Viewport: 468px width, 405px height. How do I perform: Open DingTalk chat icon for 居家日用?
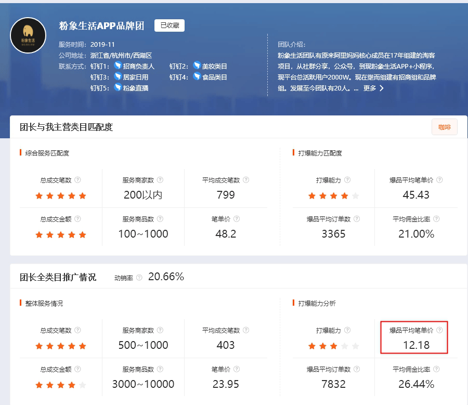coord(118,77)
